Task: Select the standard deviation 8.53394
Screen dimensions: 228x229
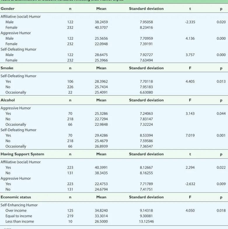Action: point(146,135)
